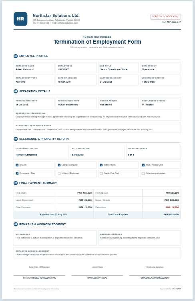Image resolution: width=195 pixels, height=301 pixels.
Task: Click the Termination Date field
Action: click(x=34, y=103)
